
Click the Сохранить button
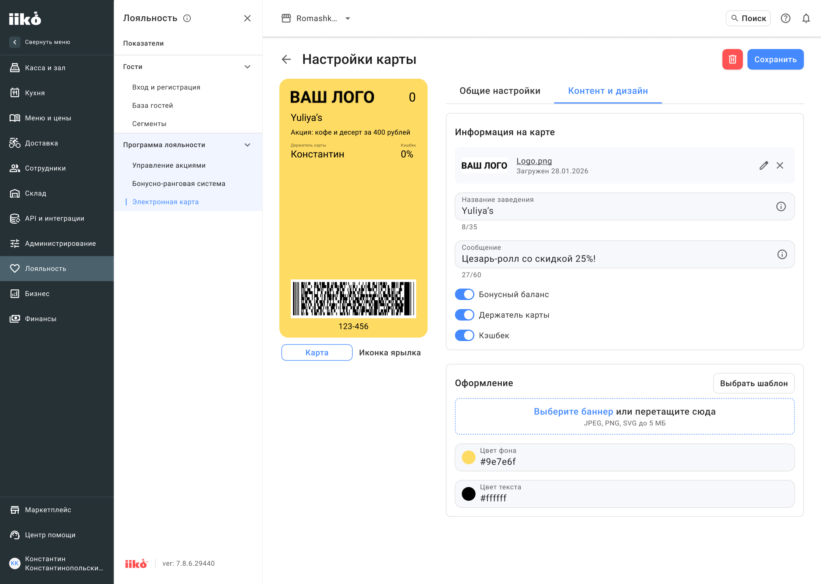click(x=775, y=59)
